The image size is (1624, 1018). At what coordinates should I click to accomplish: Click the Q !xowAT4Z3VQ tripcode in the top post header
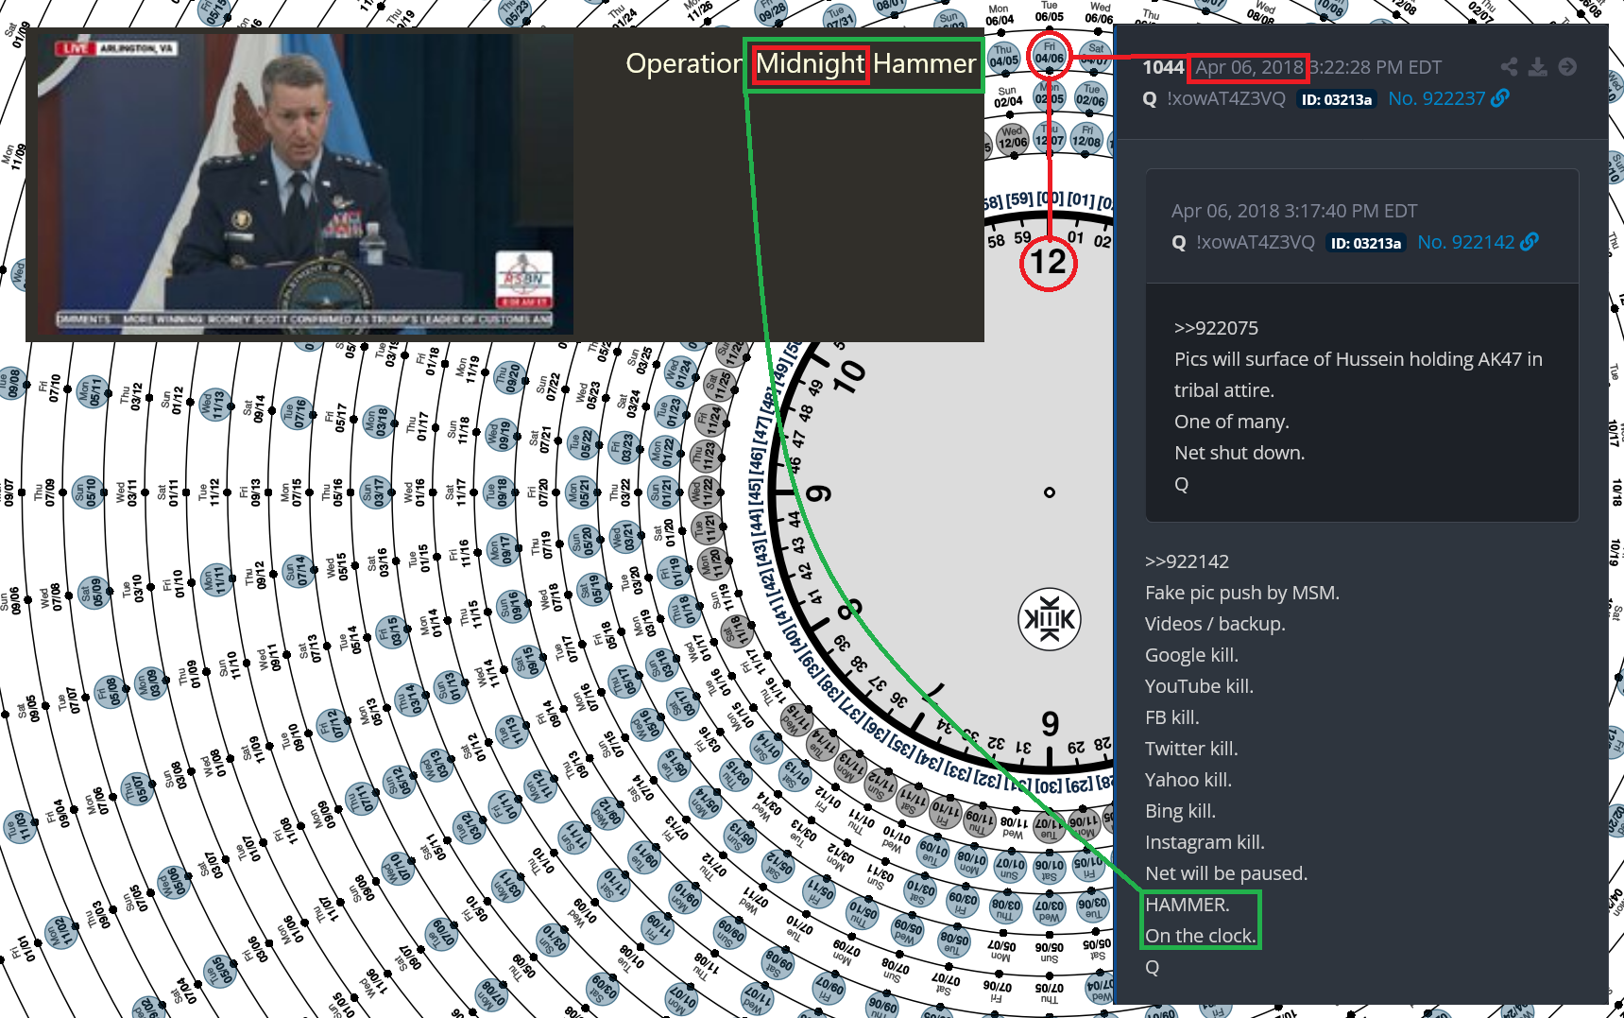click(x=1214, y=98)
